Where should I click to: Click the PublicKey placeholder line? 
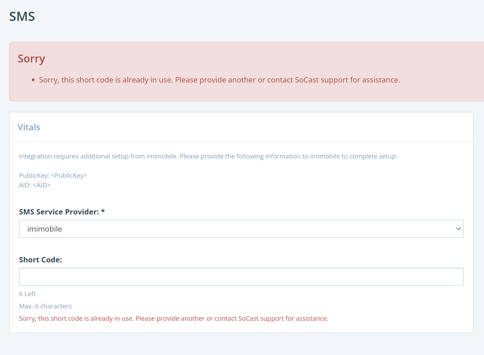(x=53, y=175)
